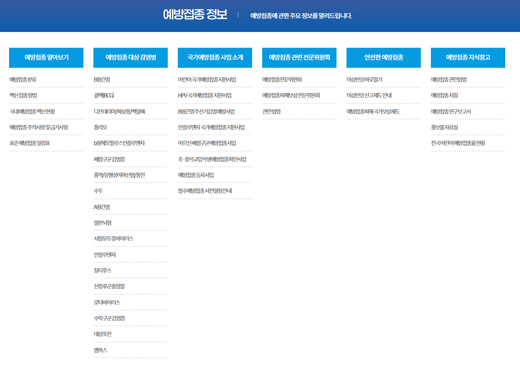Open 예방접종 주의사항 및 금기사항
Image resolution: width=520 pixels, height=369 pixels.
click(x=39, y=127)
